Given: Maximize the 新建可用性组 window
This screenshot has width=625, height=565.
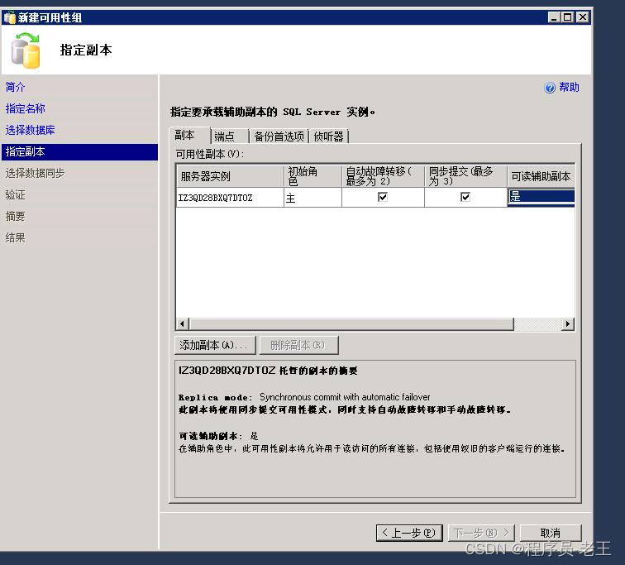Looking at the screenshot, I should (568, 17).
